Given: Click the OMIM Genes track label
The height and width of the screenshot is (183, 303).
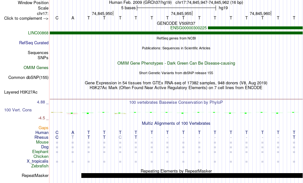Looking at the screenshot, I should 36,68.
